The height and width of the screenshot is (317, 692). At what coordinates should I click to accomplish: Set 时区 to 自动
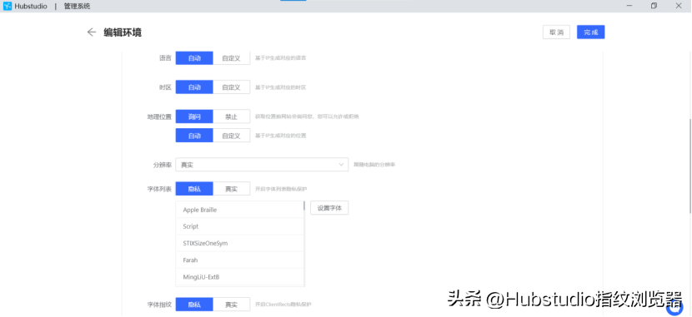tap(194, 87)
